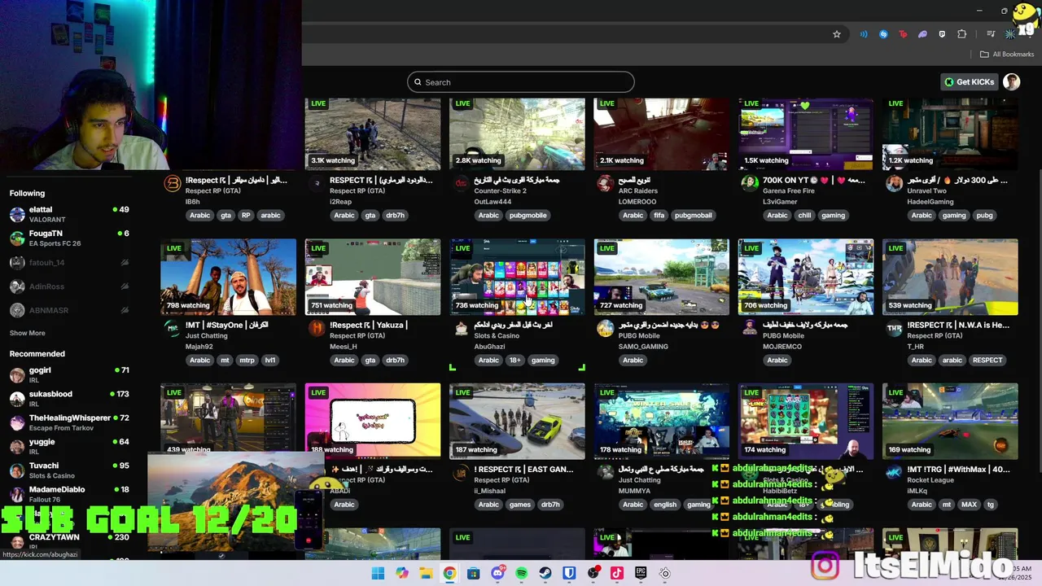Open TikTok from the taskbar
This screenshot has width=1042, height=586.
617,573
